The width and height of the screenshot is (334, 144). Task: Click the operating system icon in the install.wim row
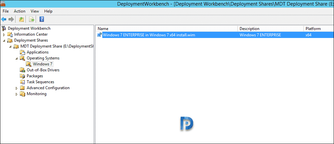pyautogui.click(x=99, y=35)
